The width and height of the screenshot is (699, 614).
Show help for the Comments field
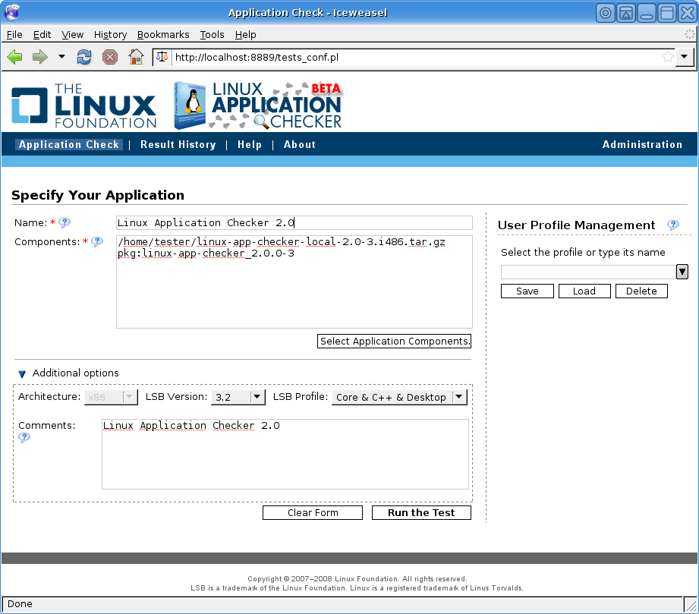pyautogui.click(x=24, y=437)
